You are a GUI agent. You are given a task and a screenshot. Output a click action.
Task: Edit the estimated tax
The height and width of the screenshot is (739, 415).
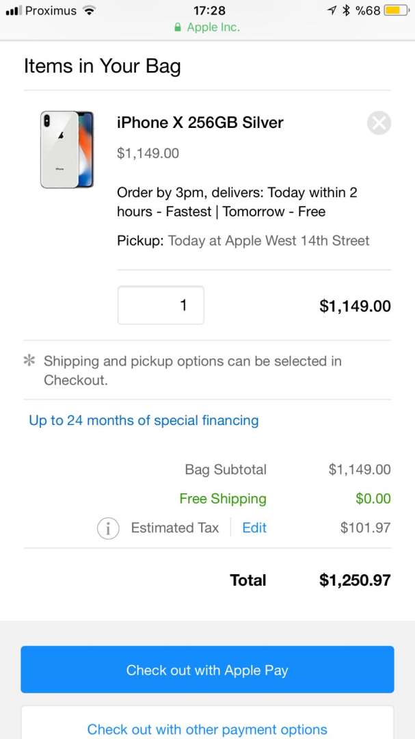pyautogui.click(x=254, y=528)
